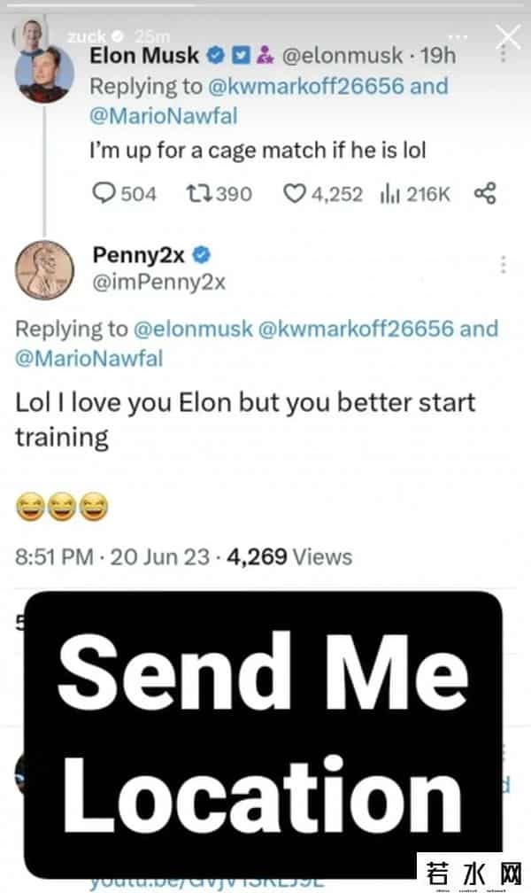Open the more menu on Penny2x's tweet
This screenshot has height=893, width=531.
pyautogui.click(x=503, y=265)
